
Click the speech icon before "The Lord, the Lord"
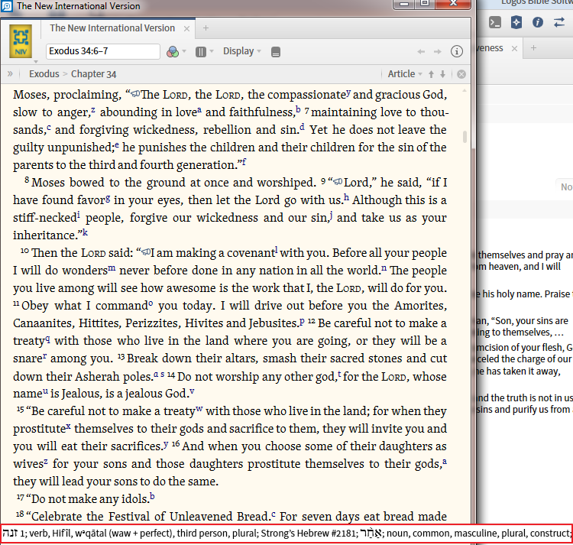pyautogui.click(x=135, y=94)
